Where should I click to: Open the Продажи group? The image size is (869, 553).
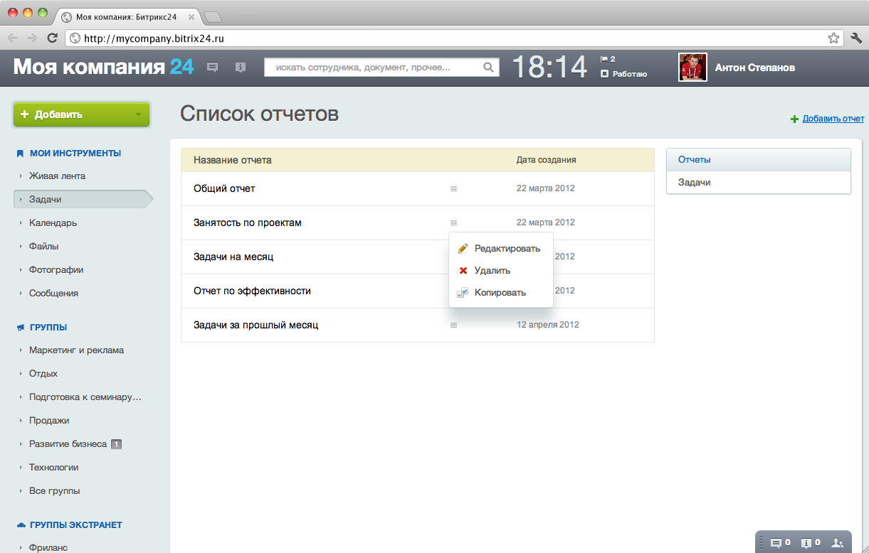pyautogui.click(x=49, y=420)
